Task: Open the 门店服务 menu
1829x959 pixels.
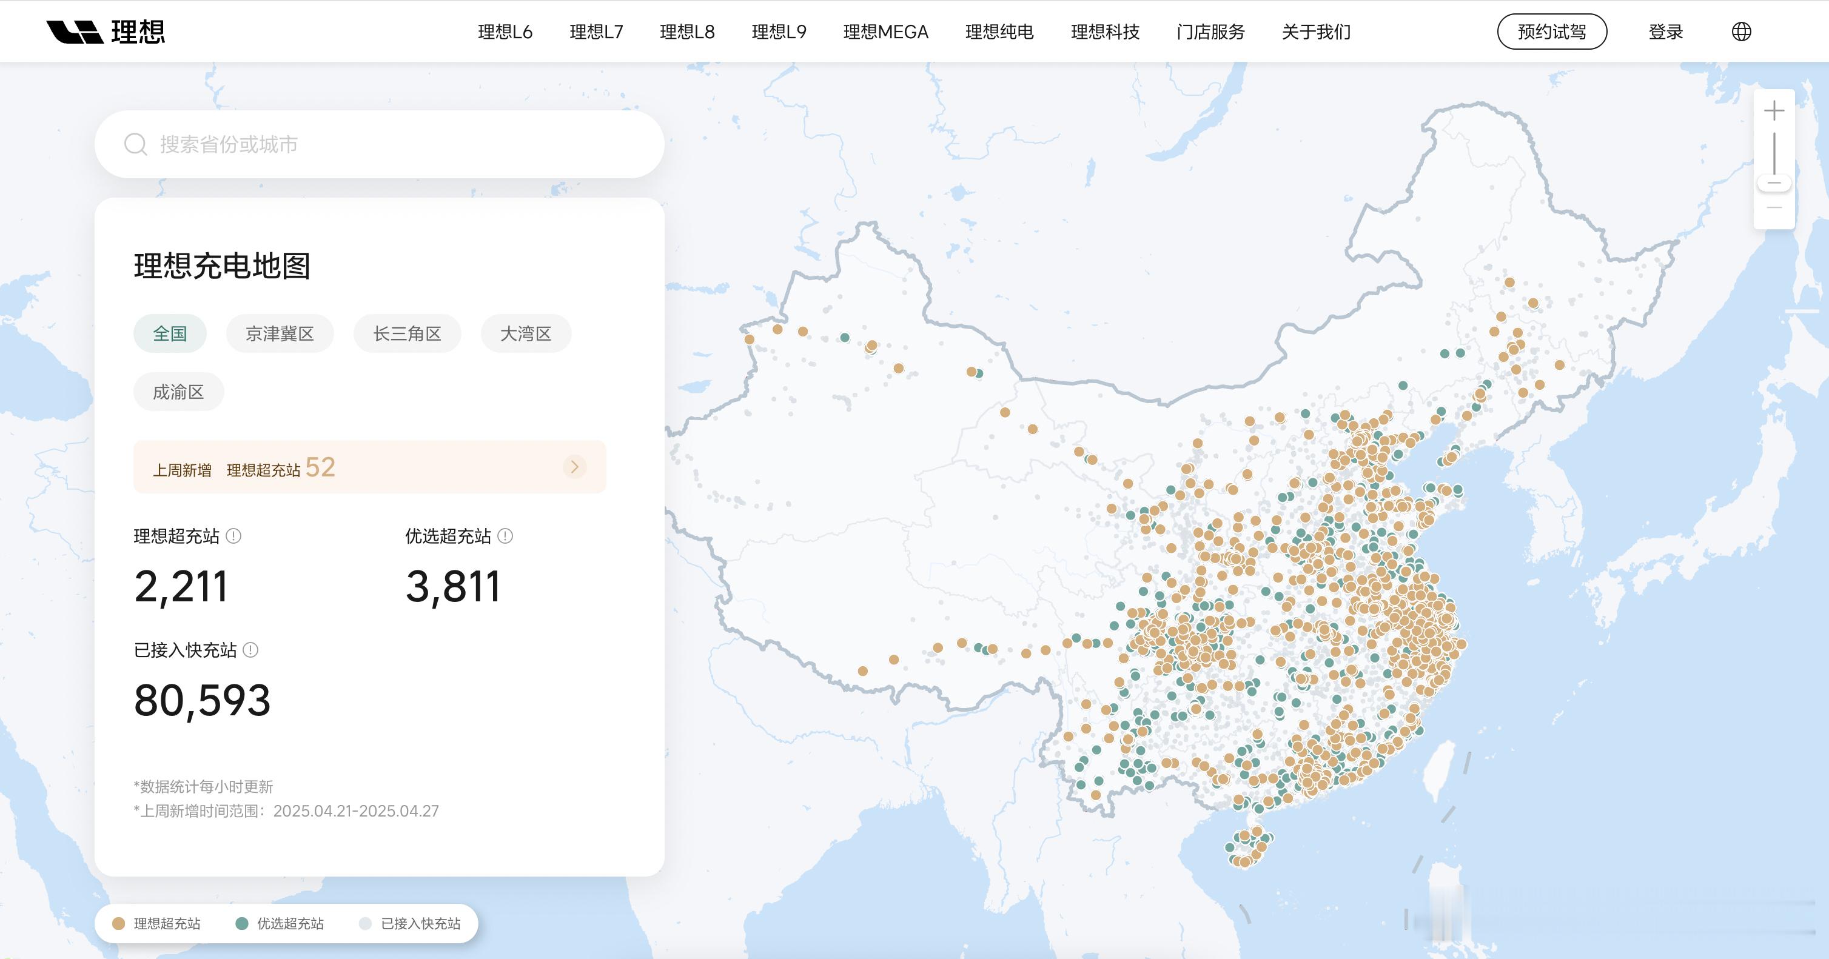Action: (x=1210, y=32)
